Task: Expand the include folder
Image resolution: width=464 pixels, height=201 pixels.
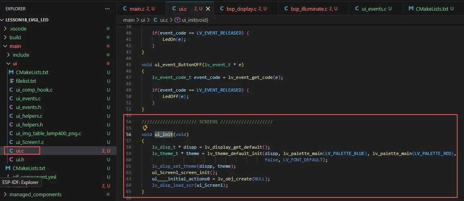Action: click(x=8, y=55)
